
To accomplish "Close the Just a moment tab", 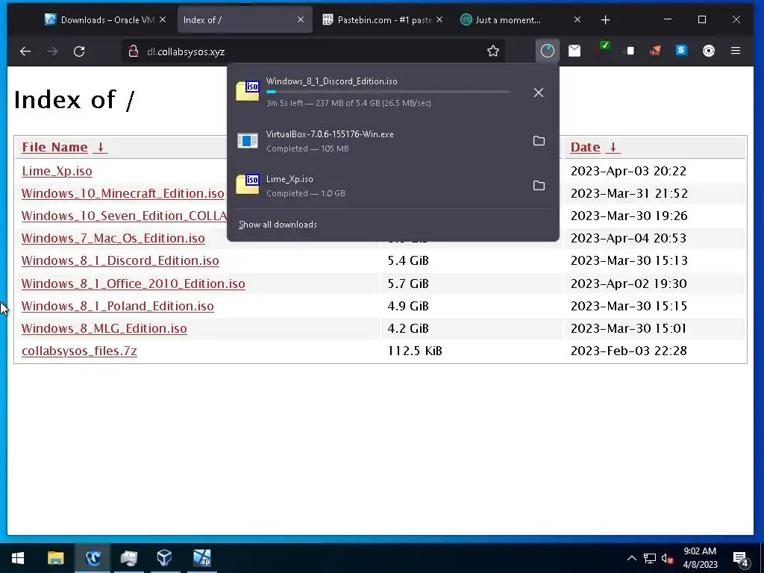I will 577,20.
